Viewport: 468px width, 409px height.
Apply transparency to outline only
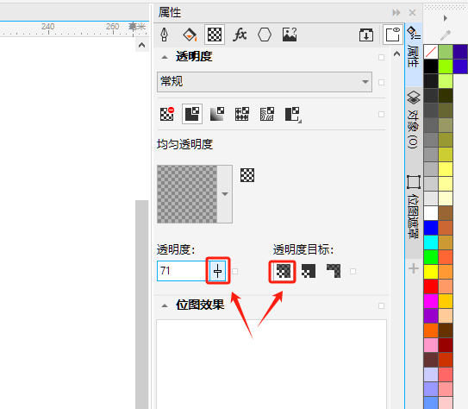tap(334, 271)
